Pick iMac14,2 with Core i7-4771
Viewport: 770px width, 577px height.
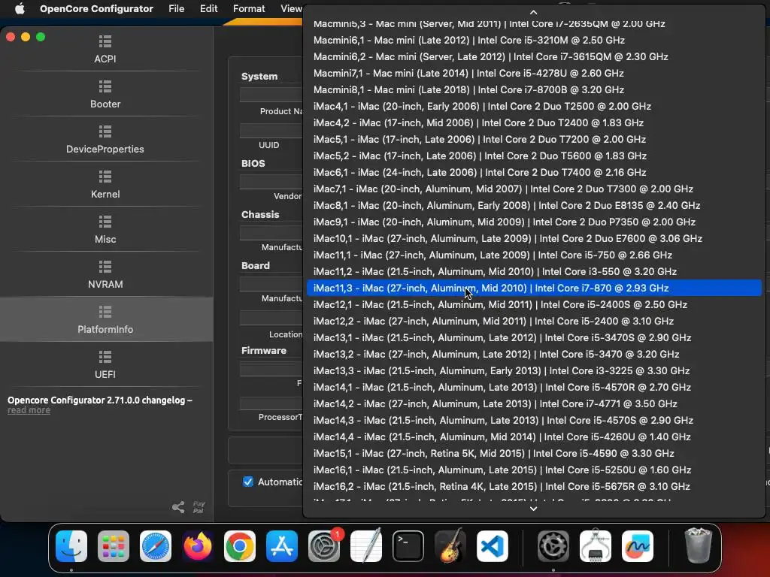534,403
